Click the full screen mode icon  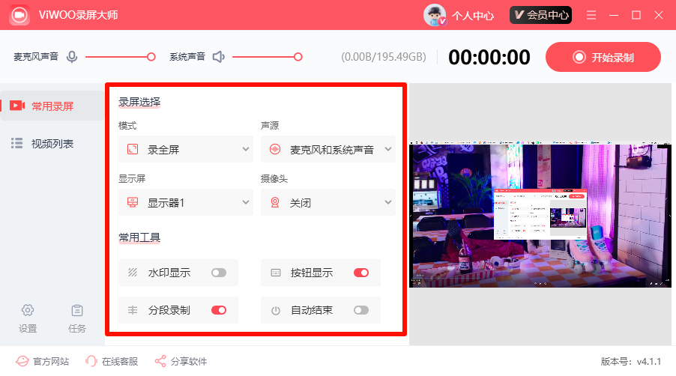[x=133, y=150]
